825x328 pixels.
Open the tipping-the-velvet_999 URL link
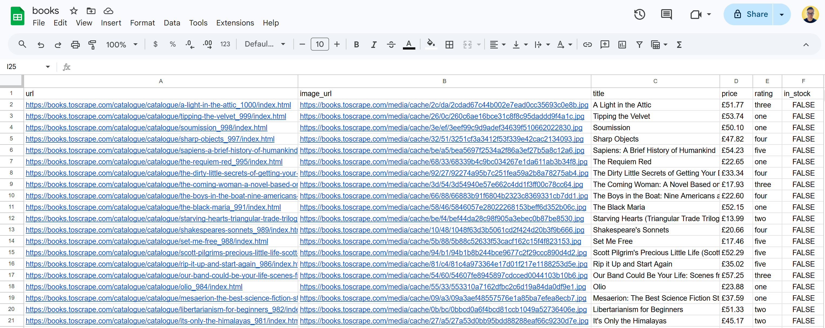click(156, 116)
